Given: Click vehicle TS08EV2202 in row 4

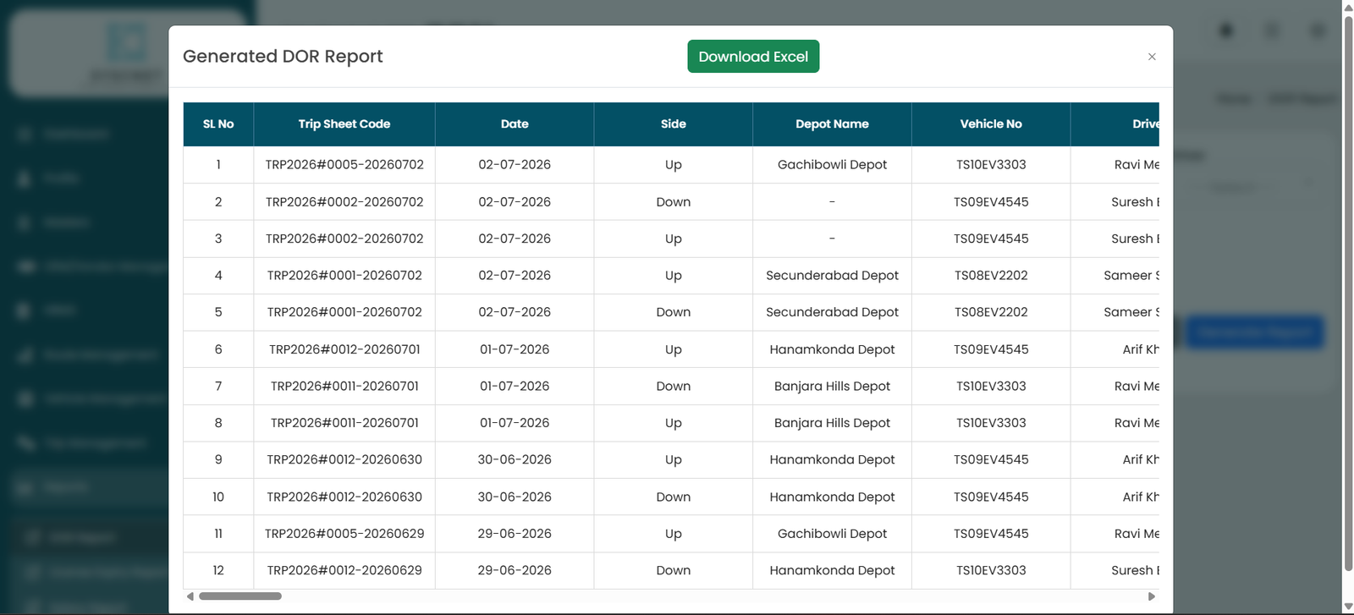Looking at the screenshot, I should (x=991, y=276).
